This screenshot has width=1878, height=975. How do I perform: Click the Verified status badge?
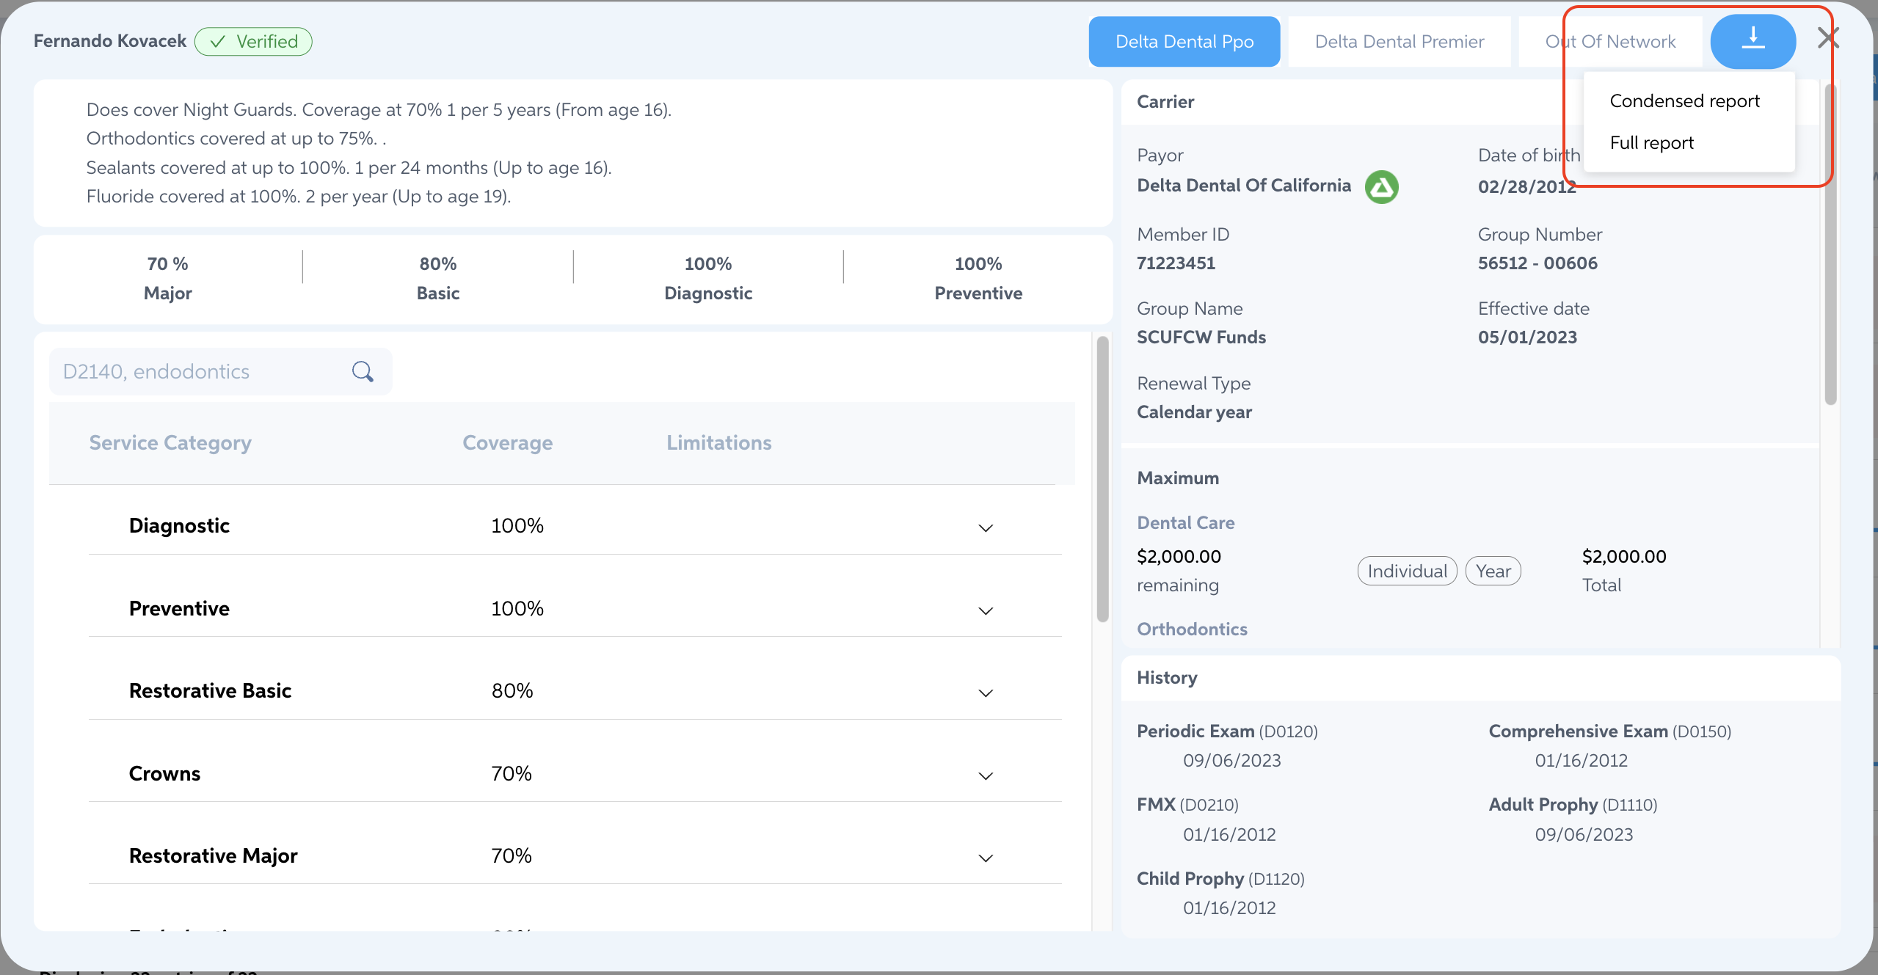pos(253,42)
